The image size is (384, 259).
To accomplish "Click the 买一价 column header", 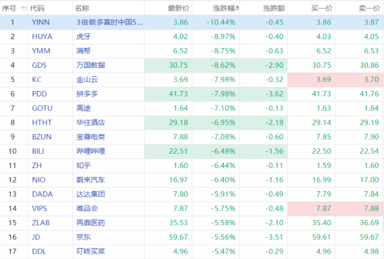I will point(322,8).
